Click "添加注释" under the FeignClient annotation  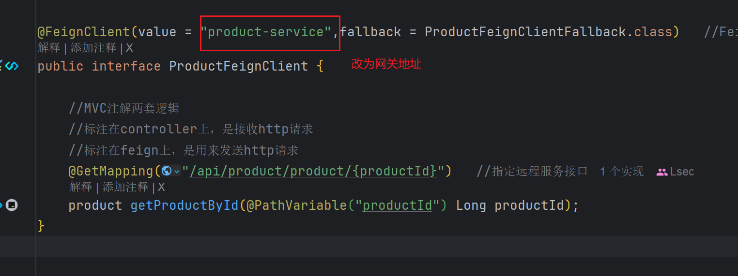pyautogui.click(x=93, y=48)
